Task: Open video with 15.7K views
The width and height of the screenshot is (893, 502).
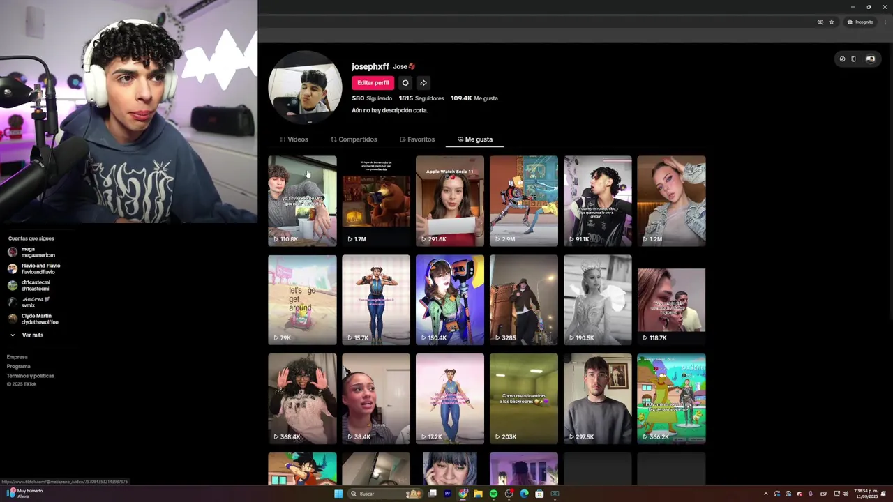Action: tap(376, 300)
